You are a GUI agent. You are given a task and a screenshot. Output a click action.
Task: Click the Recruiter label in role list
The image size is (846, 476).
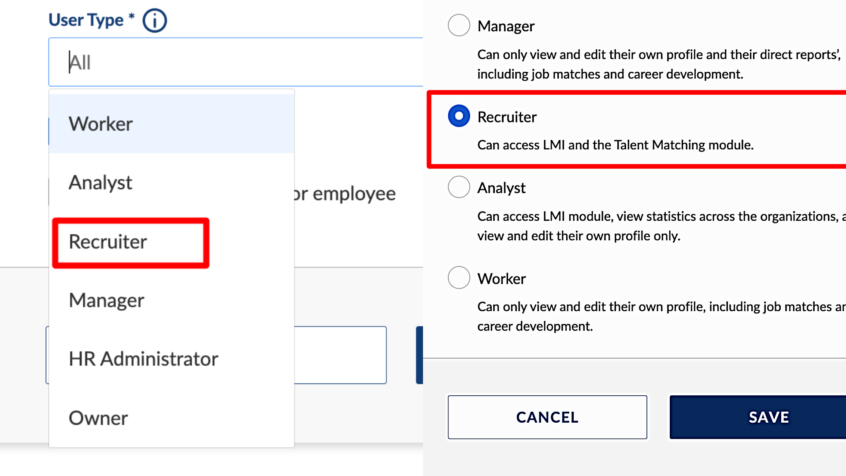[507, 117]
